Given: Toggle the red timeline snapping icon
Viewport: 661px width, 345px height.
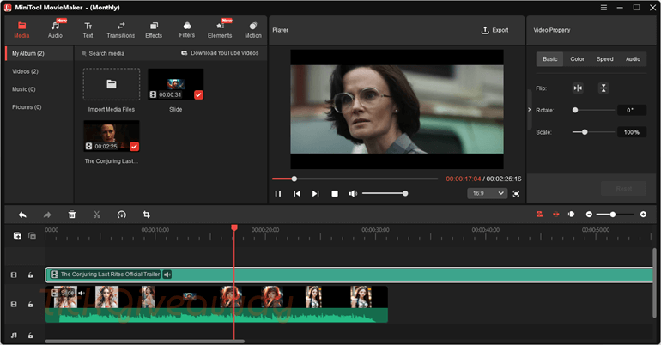Looking at the screenshot, I should [540, 215].
